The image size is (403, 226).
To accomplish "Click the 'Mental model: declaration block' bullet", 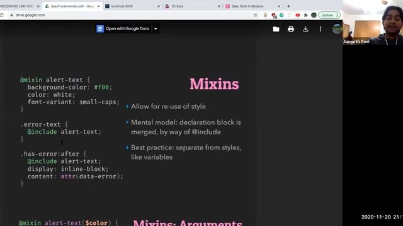I will [186, 127].
